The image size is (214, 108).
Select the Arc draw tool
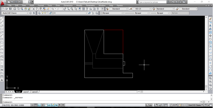(x=2, y=36)
